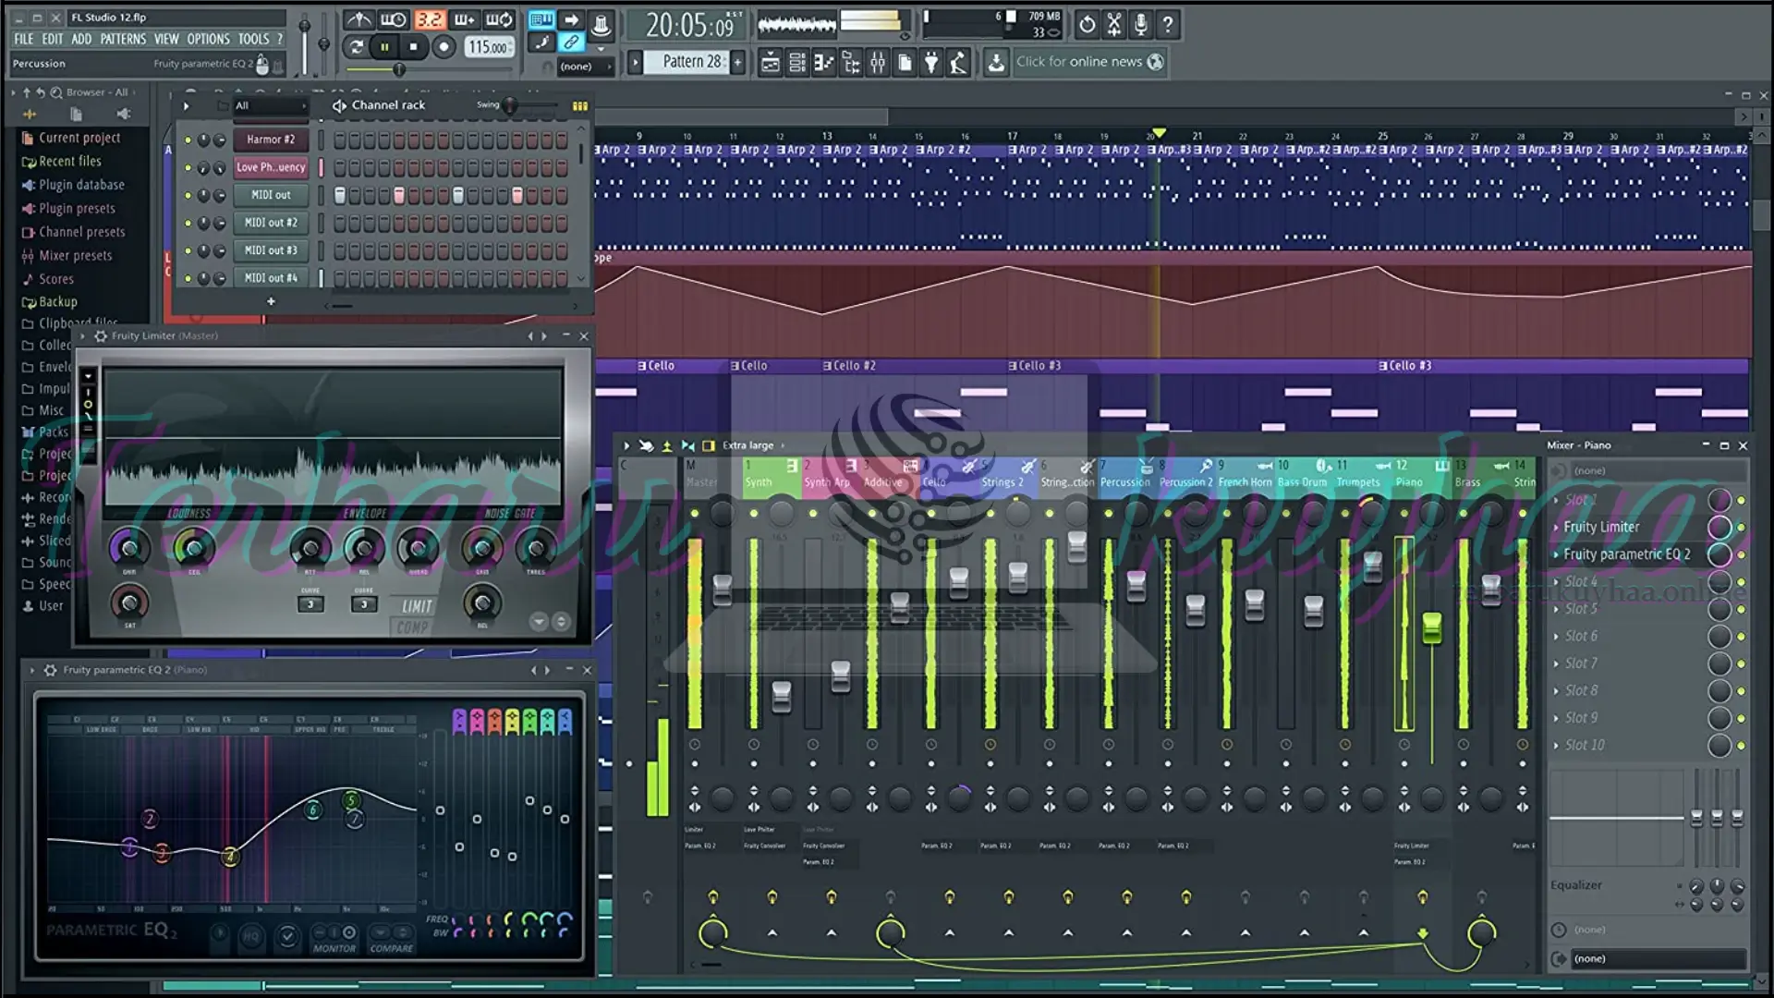Open the EDIT menu

pos(53,39)
